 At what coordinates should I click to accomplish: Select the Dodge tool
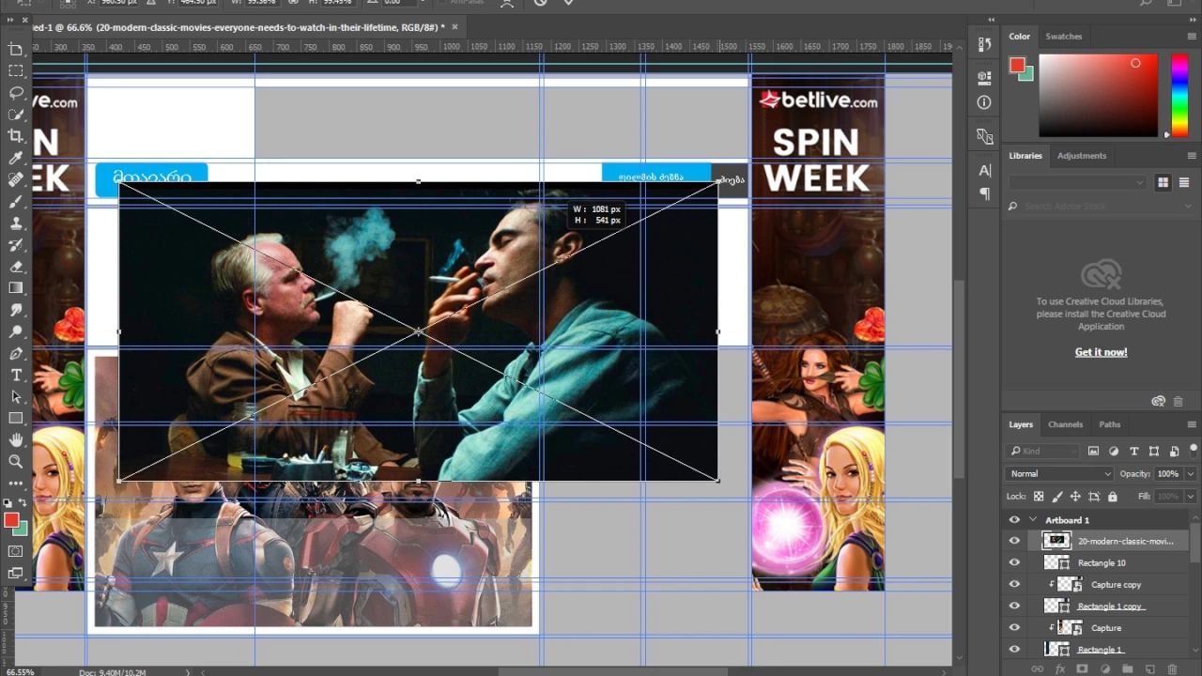pos(16,331)
